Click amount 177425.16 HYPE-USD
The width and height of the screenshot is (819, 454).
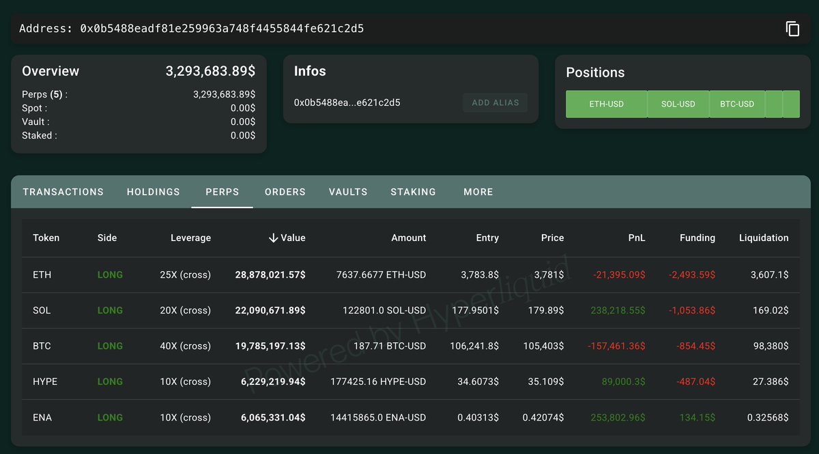tap(379, 381)
